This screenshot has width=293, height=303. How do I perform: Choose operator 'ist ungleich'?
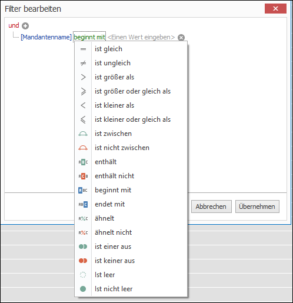pyautogui.click(x=131, y=63)
